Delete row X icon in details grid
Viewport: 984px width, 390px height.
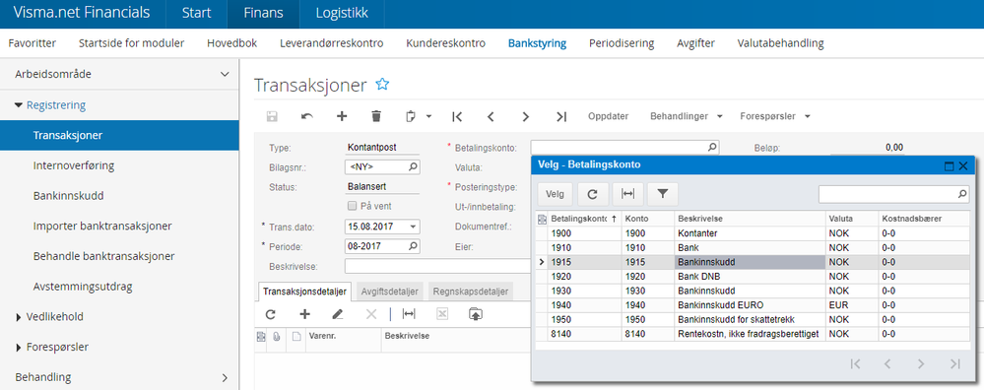tap(371, 315)
